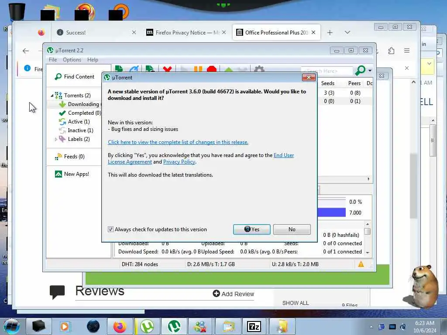Viewport: 447px width, 335px height.
Task: Open uTorrent Preferences gear icon
Action: [259, 69]
